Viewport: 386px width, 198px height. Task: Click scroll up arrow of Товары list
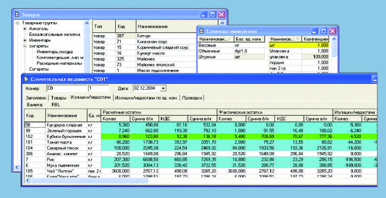pos(222,23)
